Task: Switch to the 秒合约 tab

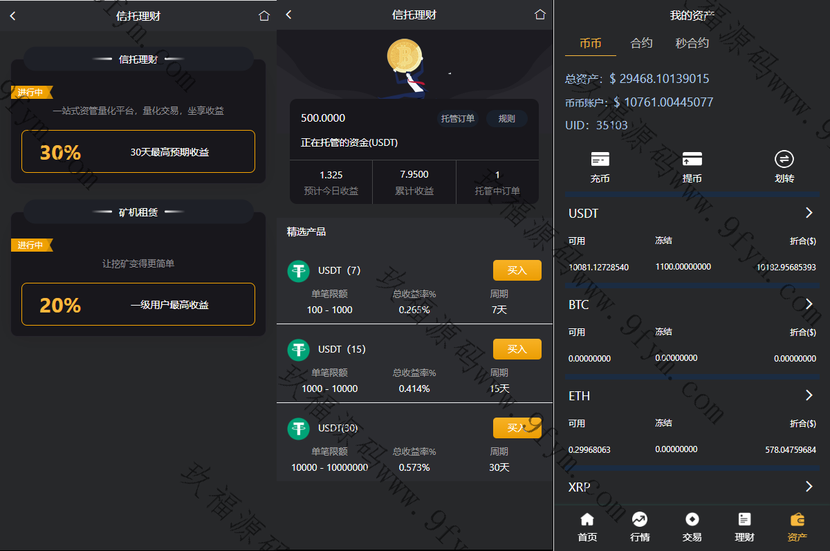Action: pos(692,43)
